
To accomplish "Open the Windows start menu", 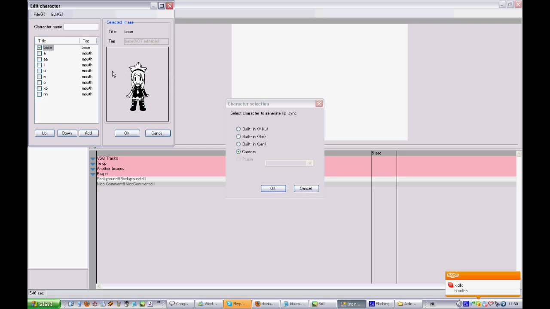I will tap(43, 304).
